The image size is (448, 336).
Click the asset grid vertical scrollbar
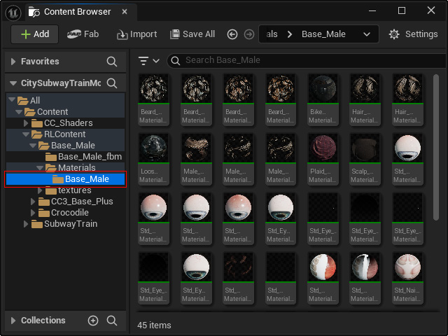pyautogui.click(x=435, y=147)
